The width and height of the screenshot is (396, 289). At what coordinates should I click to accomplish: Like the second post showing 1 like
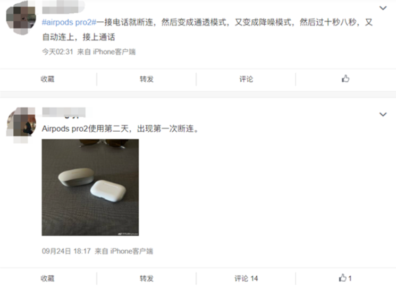[x=345, y=278]
